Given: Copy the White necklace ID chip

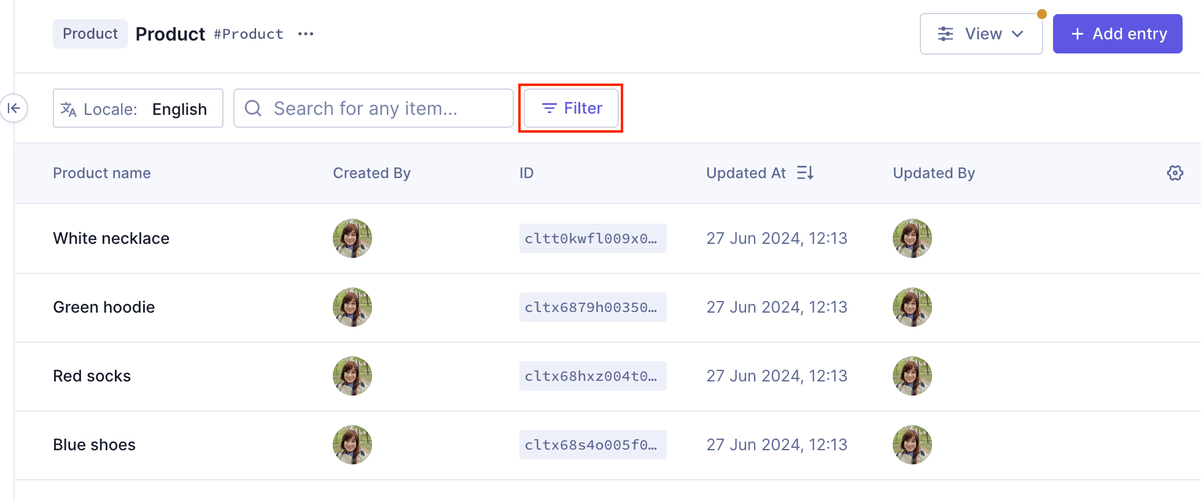Looking at the screenshot, I should [x=592, y=238].
